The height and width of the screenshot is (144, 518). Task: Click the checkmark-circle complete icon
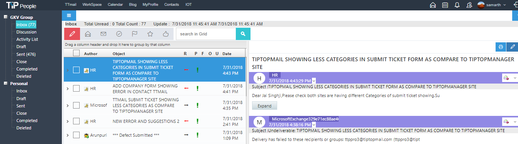(x=119, y=34)
